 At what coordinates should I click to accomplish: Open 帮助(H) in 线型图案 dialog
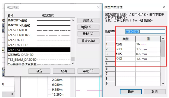coord(88,71)
